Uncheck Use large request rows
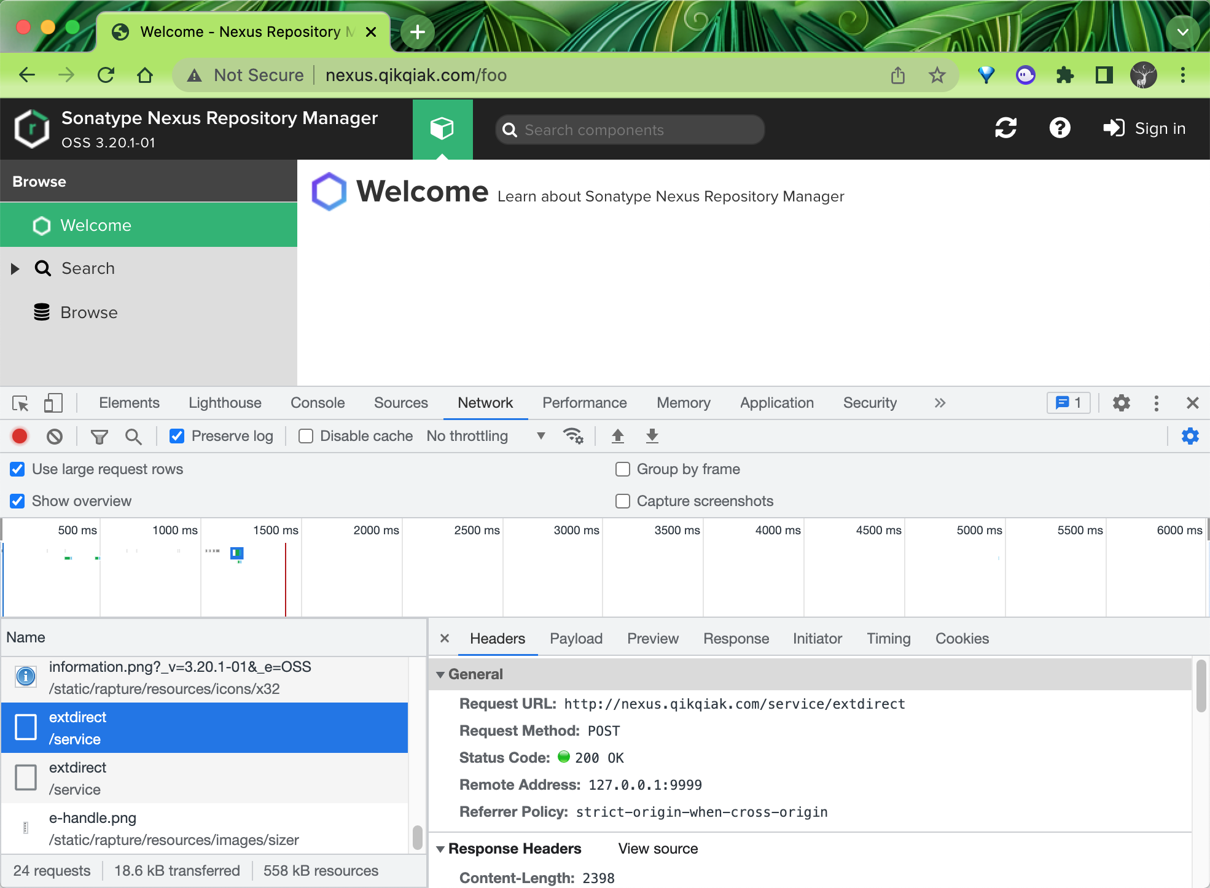 coord(17,469)
